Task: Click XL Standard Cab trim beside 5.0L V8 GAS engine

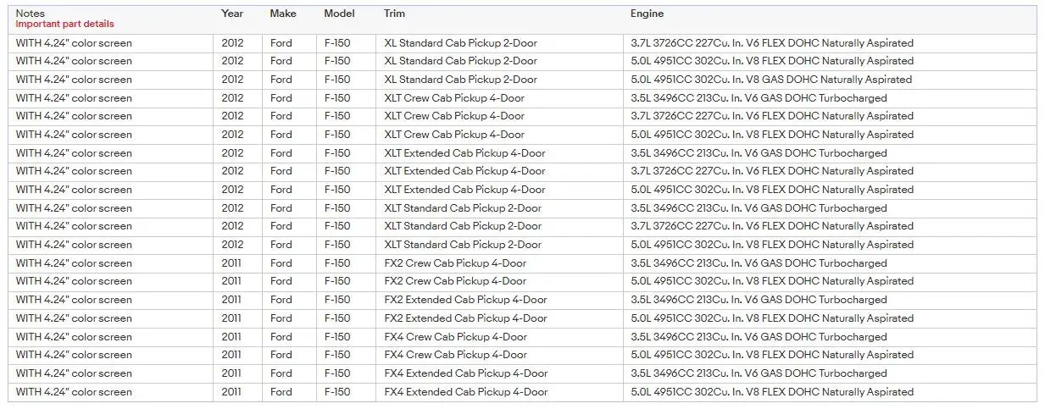Action: (x=461, y=80)
